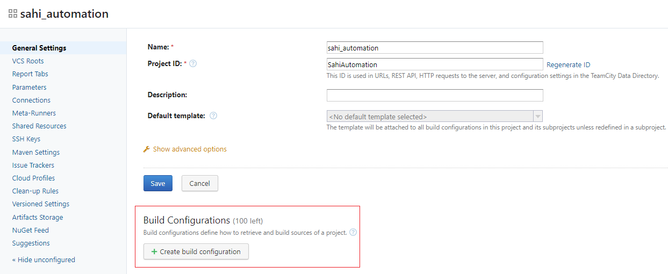This screenshot has width=668, height=274.
Task: Click the wrench icon for advanced options
Action: click(146, 149)
